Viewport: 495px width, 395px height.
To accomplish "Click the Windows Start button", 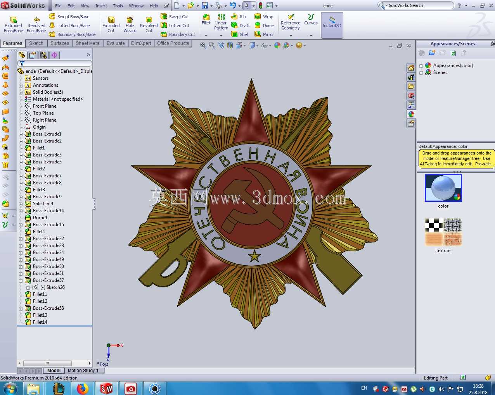I will [x=10, y=388].
